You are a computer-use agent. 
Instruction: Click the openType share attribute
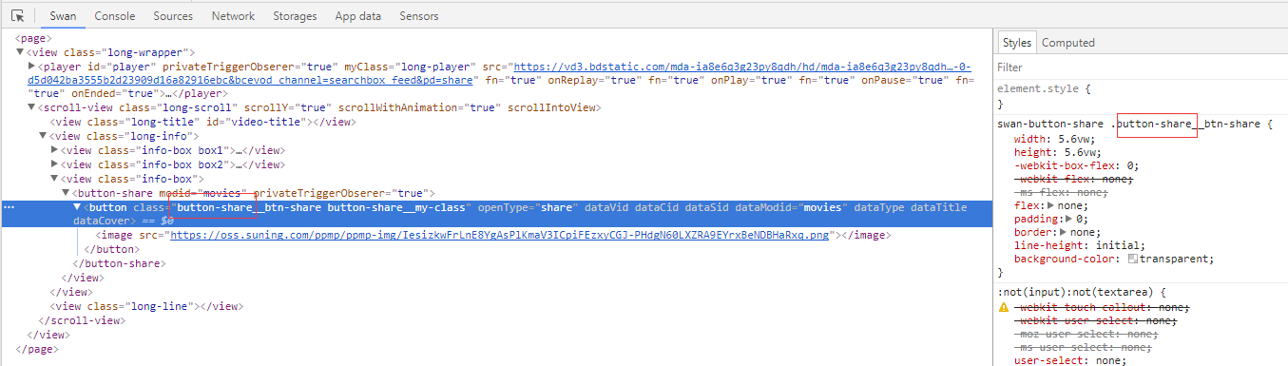tap(525, 206)
